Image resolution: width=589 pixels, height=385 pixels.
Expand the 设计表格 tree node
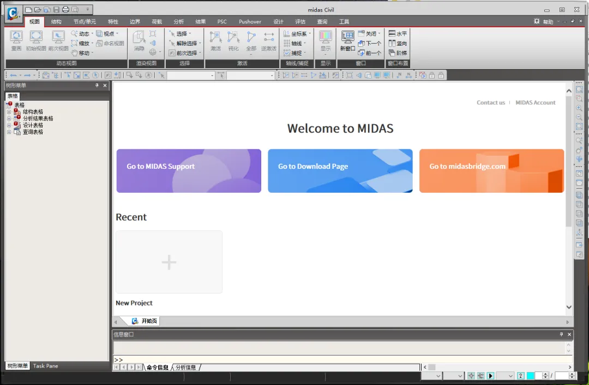[9, 125]
